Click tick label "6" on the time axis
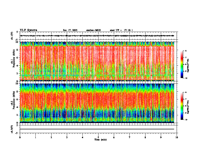Image resolution: width=199 pixels, height=154 pixels. (114, 137)
